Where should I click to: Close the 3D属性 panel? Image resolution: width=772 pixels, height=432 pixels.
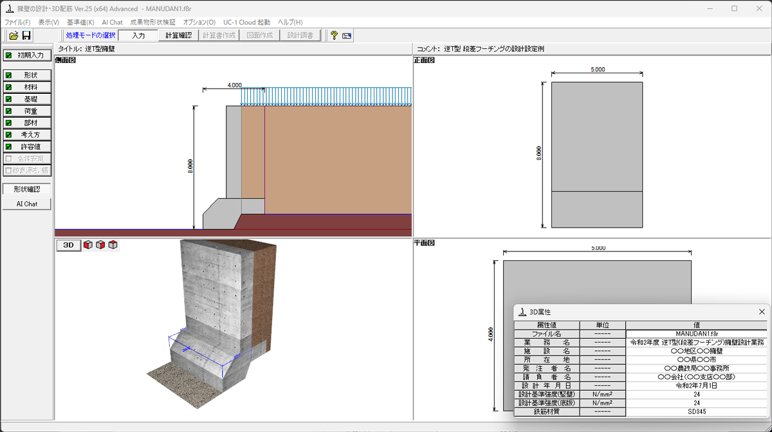point(762,312)
